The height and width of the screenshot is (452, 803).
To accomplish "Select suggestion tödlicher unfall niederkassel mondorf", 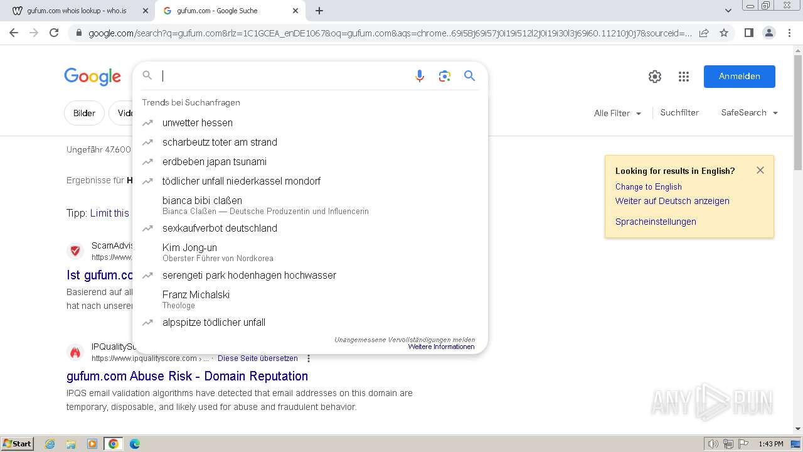I will pos(310,181).
